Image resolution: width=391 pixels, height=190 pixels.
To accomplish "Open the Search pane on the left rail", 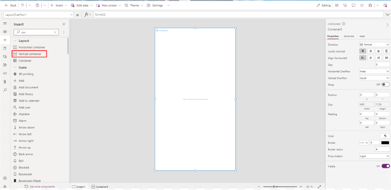I will click(5, 90).
